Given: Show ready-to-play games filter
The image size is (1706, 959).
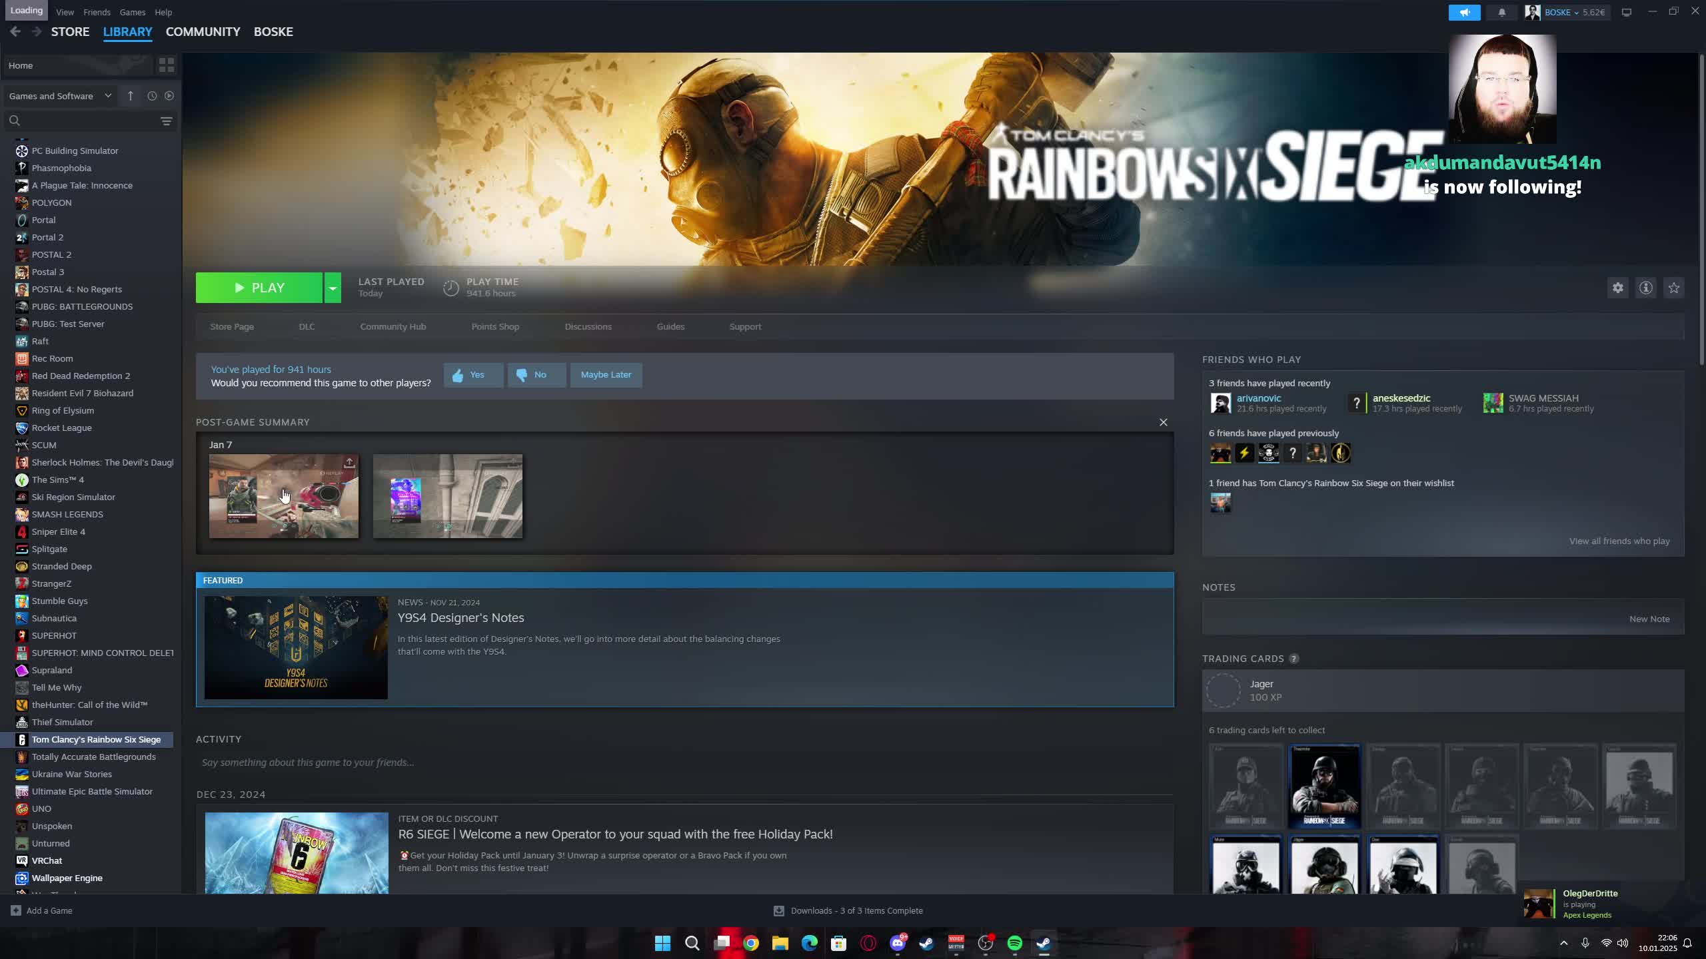Looking at the screenshot, I should coord(169,96).
